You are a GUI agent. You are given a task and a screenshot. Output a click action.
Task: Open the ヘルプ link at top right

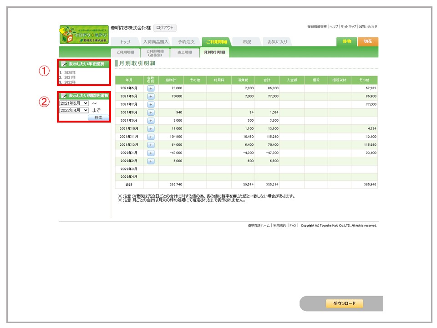tap(334, 26)
